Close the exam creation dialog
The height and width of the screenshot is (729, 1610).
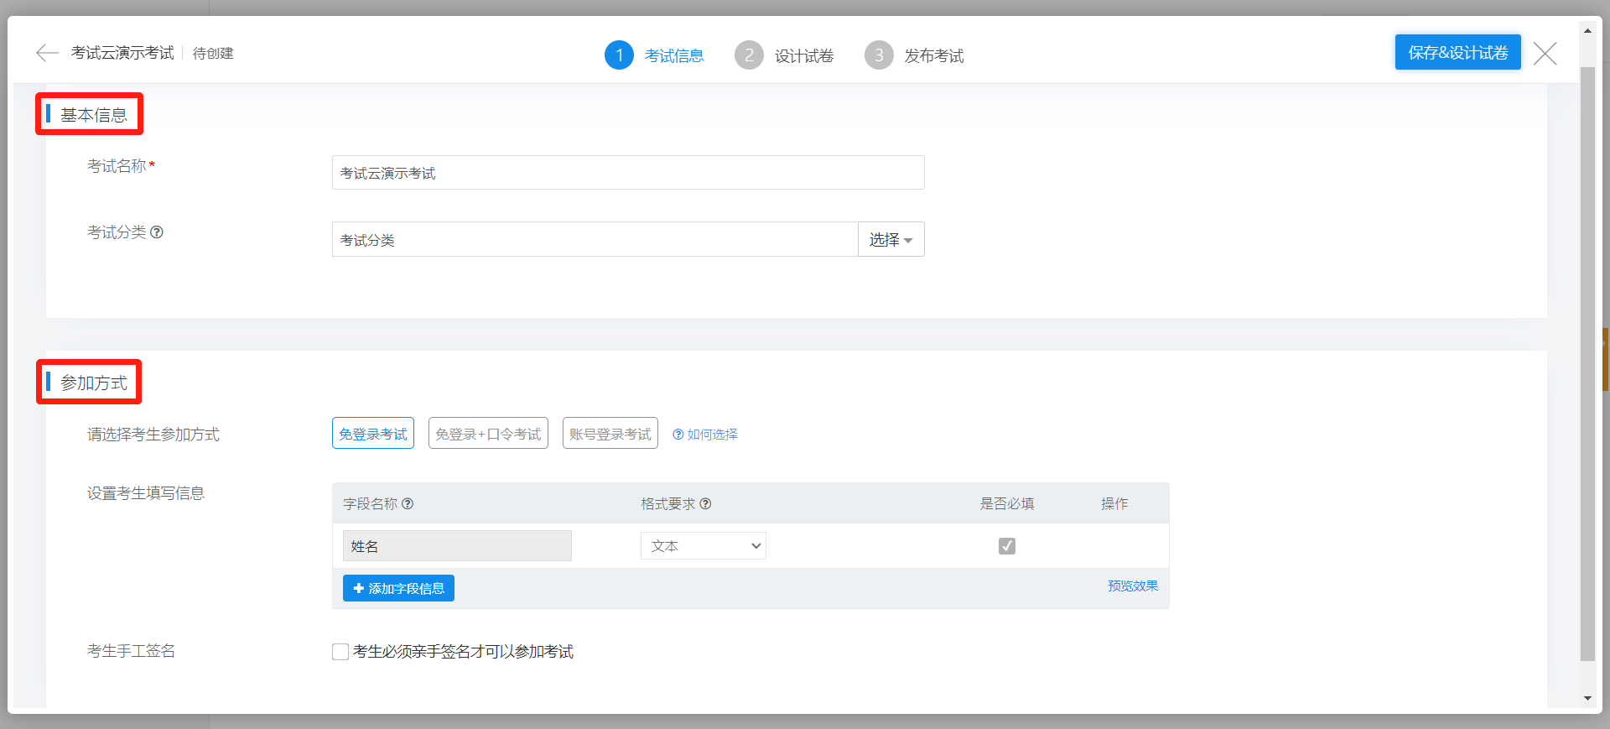pos(1545,54)
